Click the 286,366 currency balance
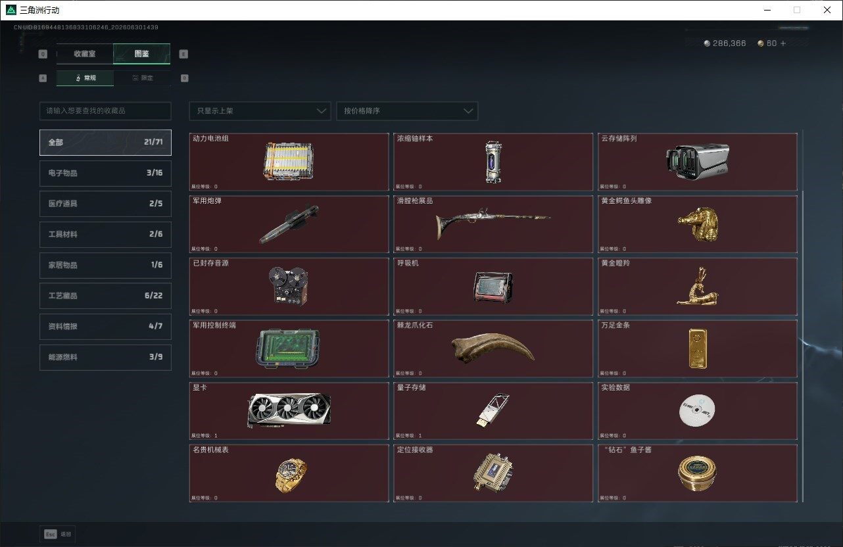Screen dimensions: 843x547 (729, 43)
